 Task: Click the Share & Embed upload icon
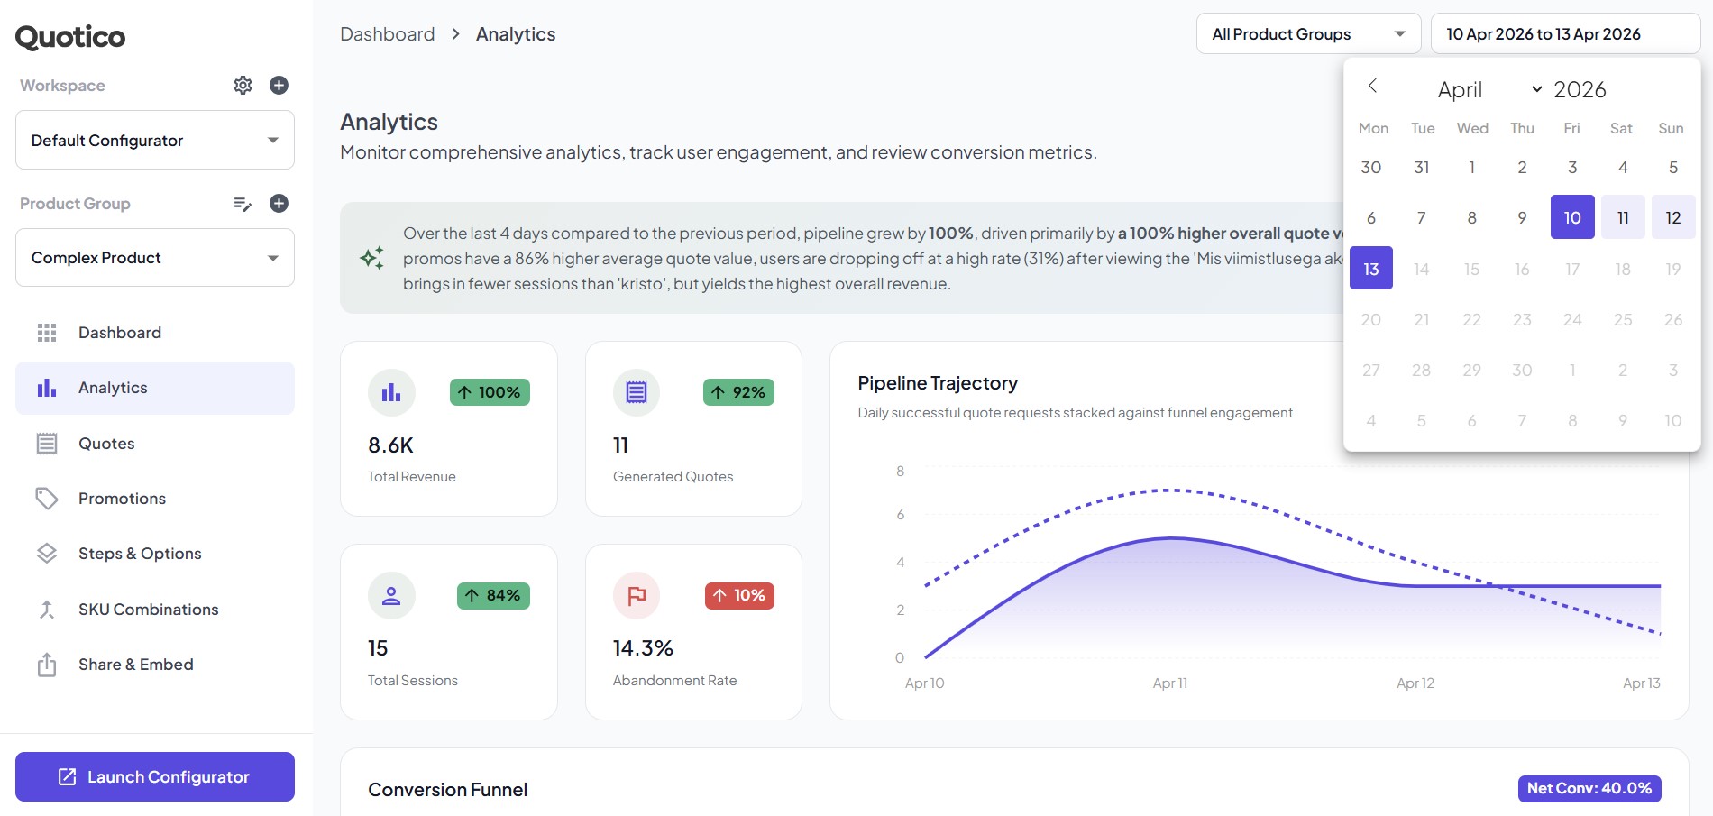(47, 664)
